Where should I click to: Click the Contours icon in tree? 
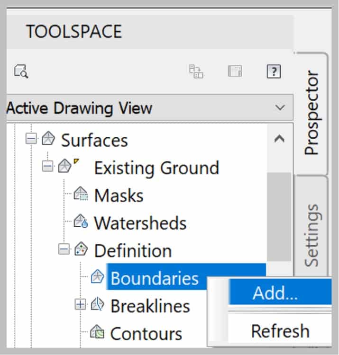click(x=97, y=331)
